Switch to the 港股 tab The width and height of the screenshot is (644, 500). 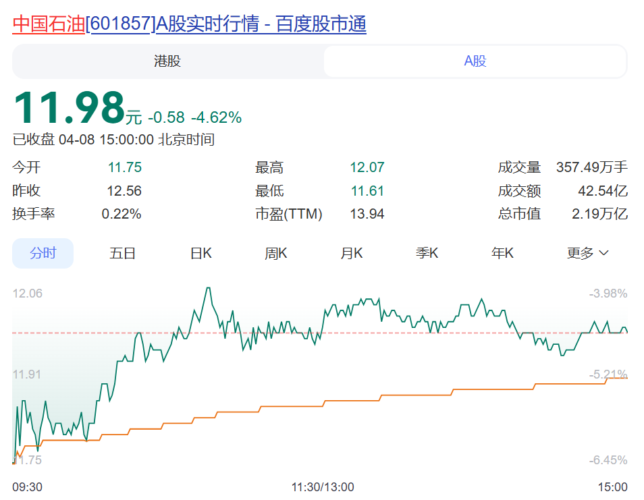point(167,61)
